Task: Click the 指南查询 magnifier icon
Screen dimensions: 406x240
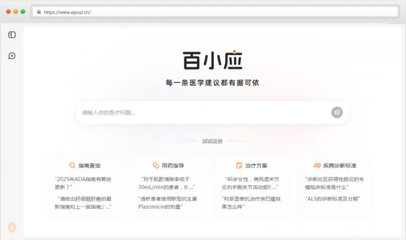Action: click(72, 165)
